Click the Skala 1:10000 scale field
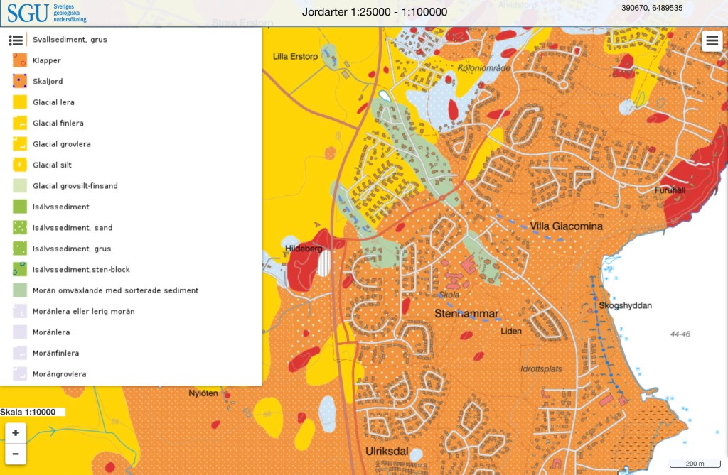This screenshot has height=475, width=728. point(33,412)
